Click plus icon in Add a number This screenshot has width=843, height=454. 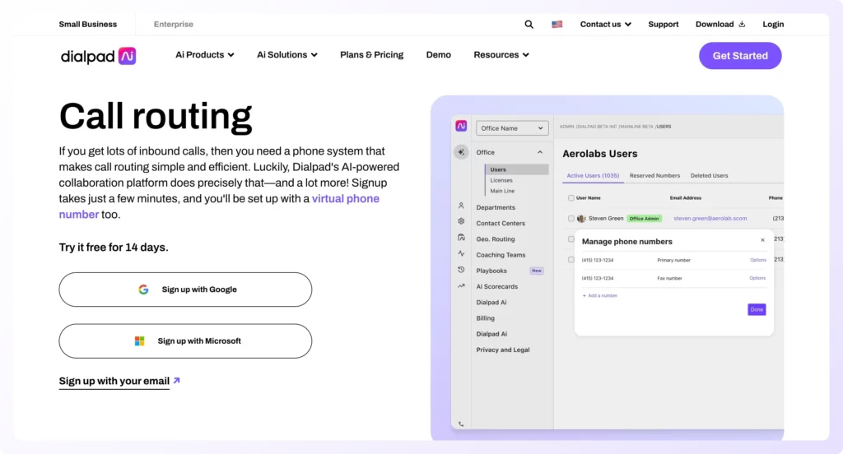pos(585,295)
